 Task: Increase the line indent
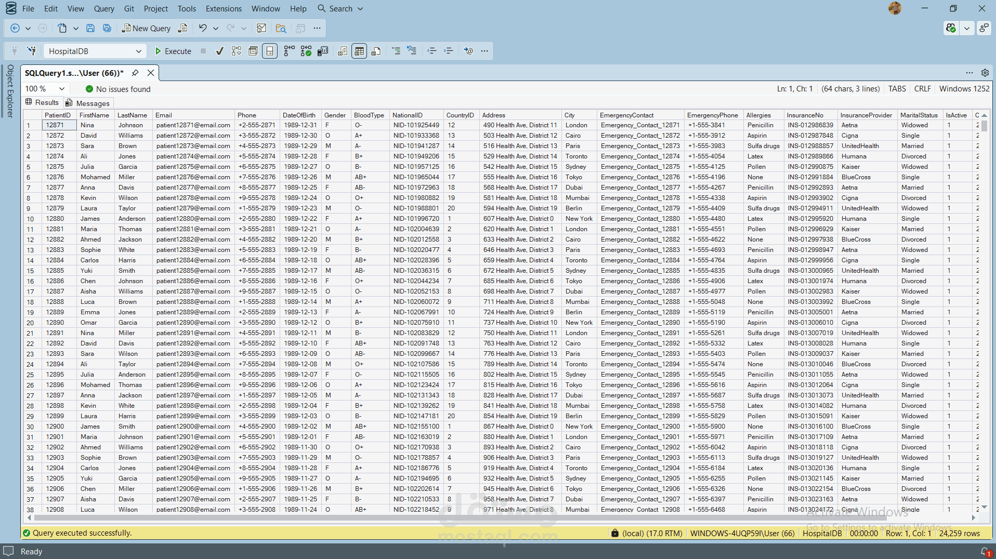(449, 51)
